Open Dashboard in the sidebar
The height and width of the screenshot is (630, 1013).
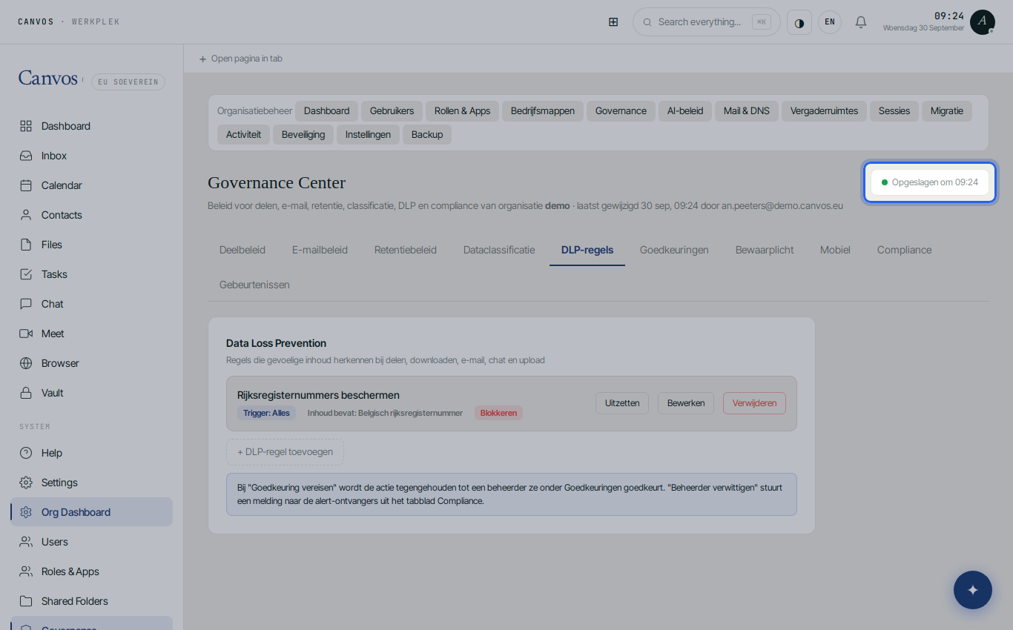pos(92,126)
